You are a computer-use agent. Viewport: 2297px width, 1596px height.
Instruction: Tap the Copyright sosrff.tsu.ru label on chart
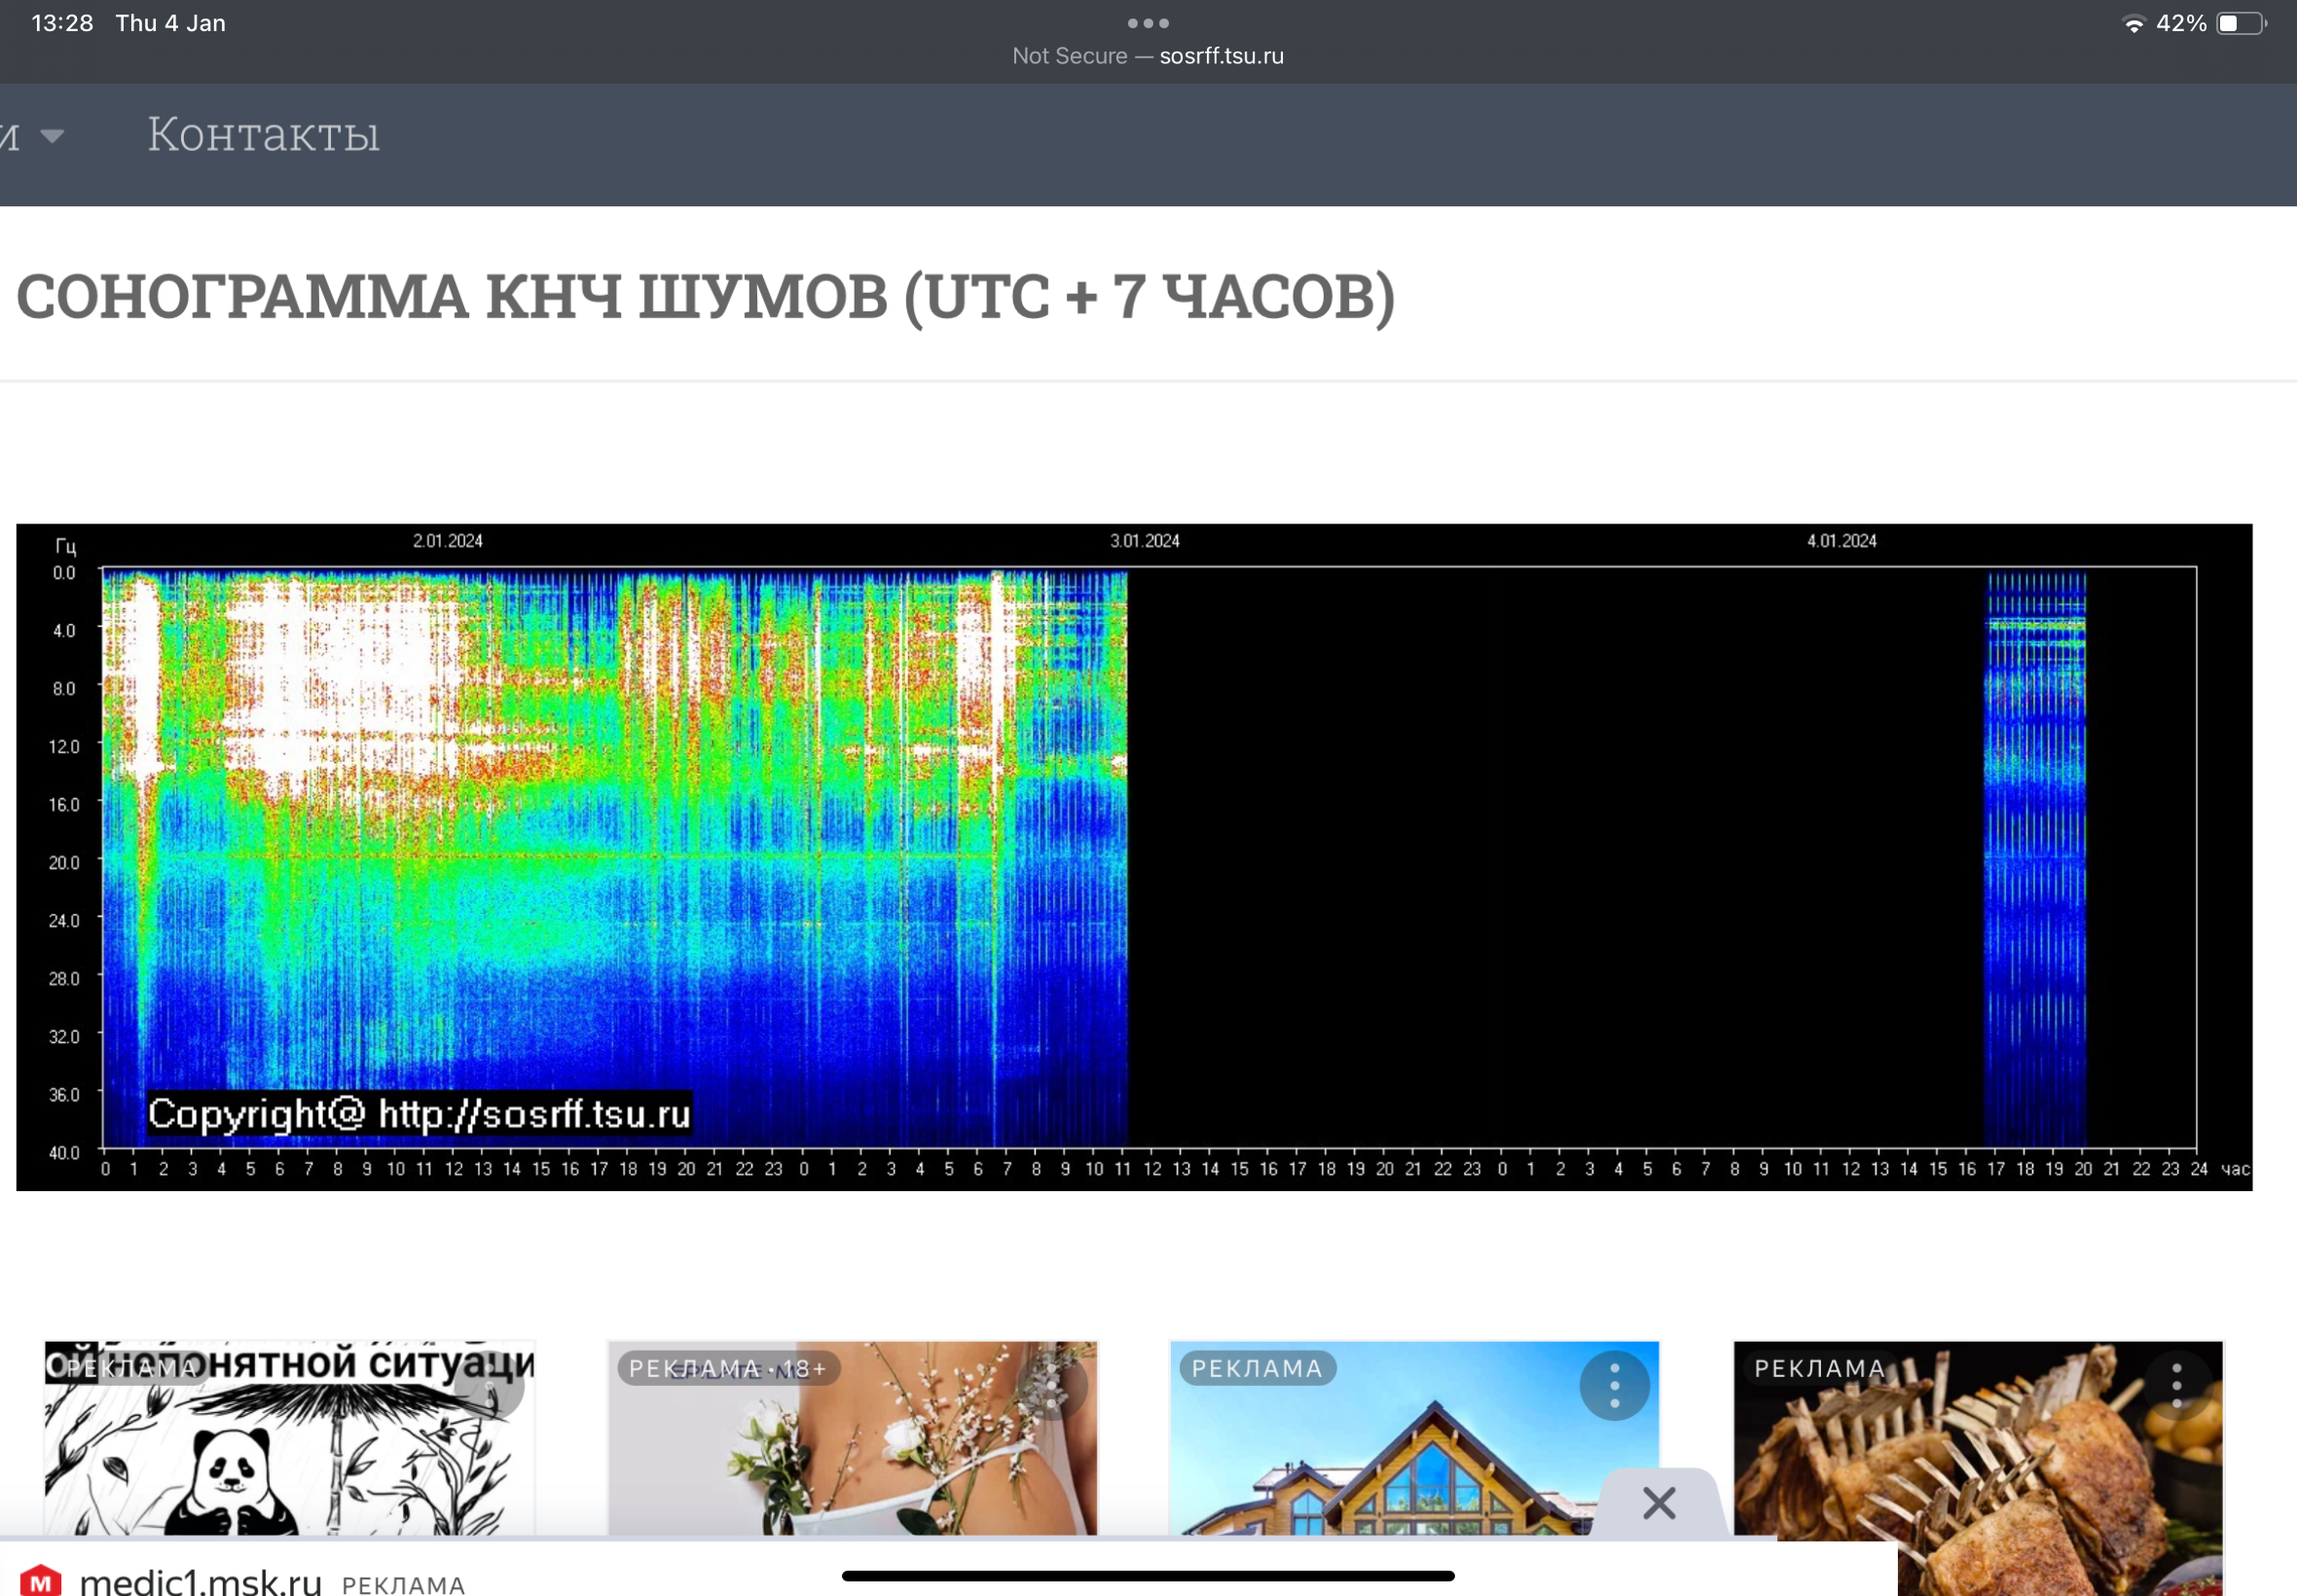coord(419,1113)
